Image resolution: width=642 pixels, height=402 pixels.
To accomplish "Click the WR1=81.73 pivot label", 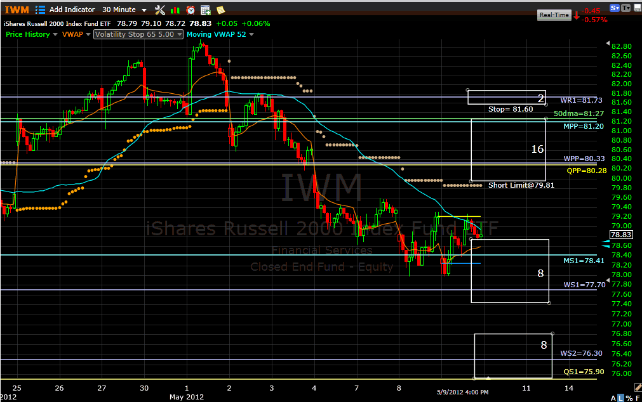I will click(x=581, y=100).
